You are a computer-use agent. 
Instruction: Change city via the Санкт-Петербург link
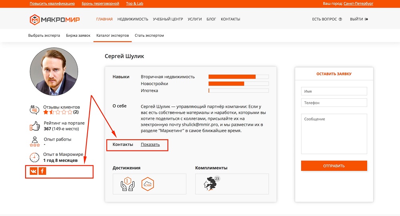coord(358,4)
